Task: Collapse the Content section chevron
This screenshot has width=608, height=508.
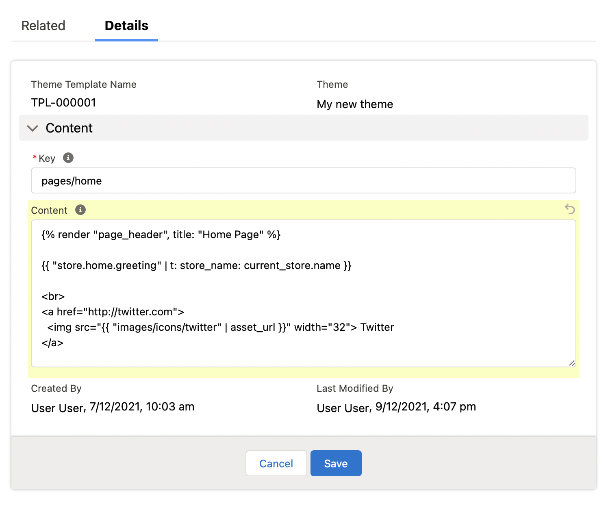Action: (33, 128)
